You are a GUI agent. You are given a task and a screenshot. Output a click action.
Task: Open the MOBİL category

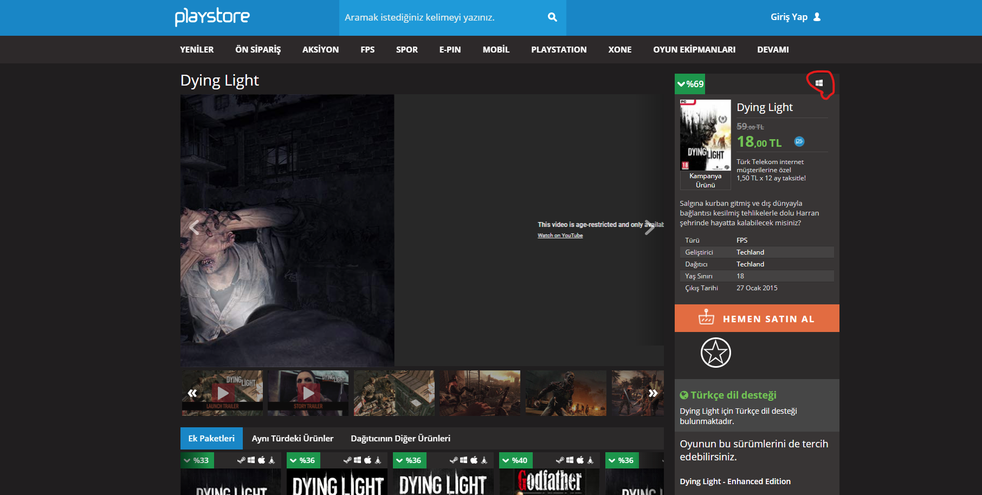tap(496, 50)
